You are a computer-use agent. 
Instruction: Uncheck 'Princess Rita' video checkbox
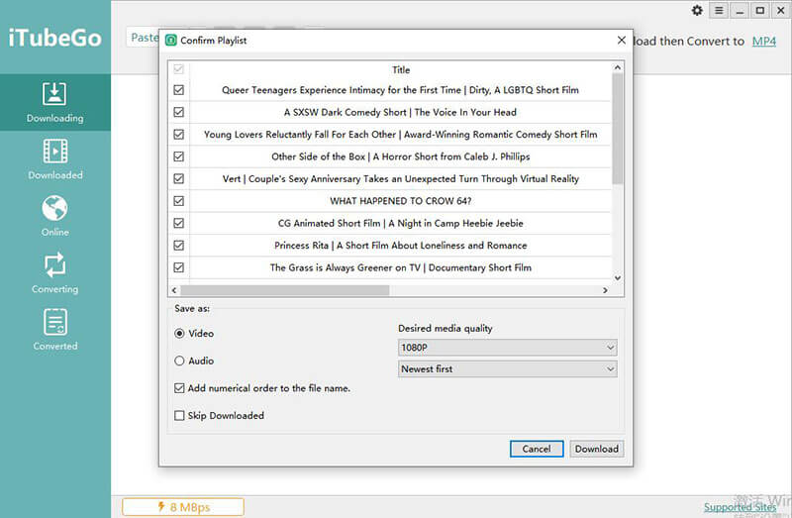tap(179, 246)
